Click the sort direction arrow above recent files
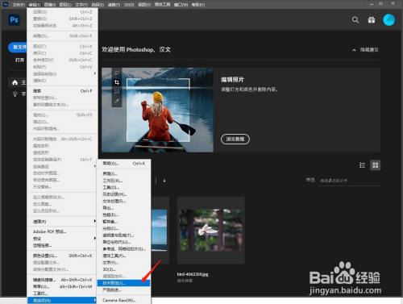Screen dimensions: 403x304 coord(164,181)
